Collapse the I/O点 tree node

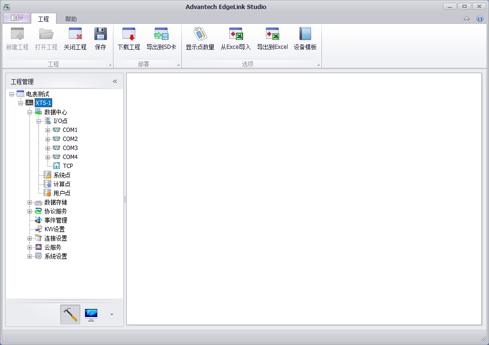(39, 121)
